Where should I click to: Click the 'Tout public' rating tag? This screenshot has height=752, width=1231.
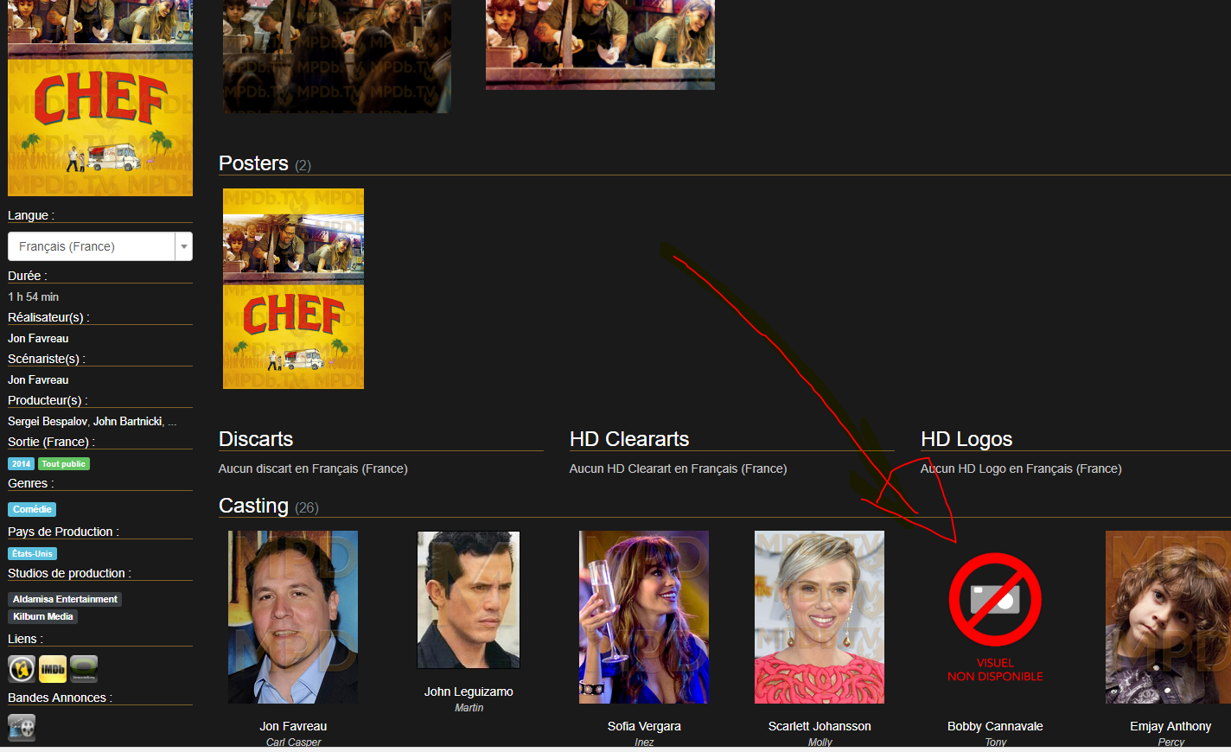(x=64, y=464)
